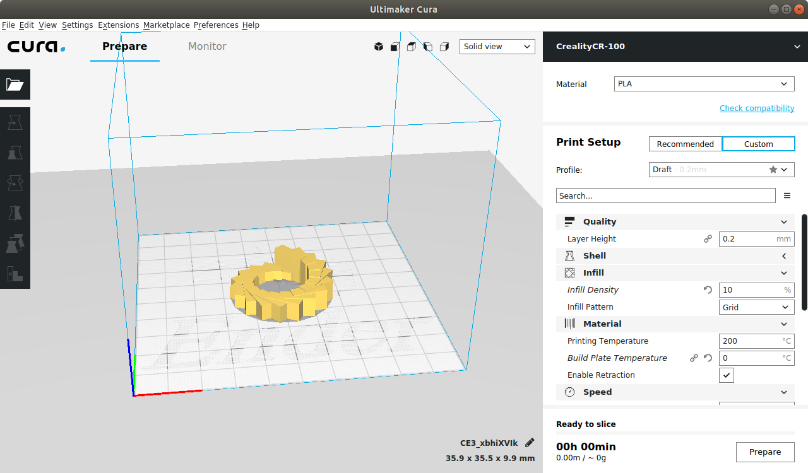This screenshot has height=473, width=808.
Task: Open the File menu
Action: click(8, 25)
